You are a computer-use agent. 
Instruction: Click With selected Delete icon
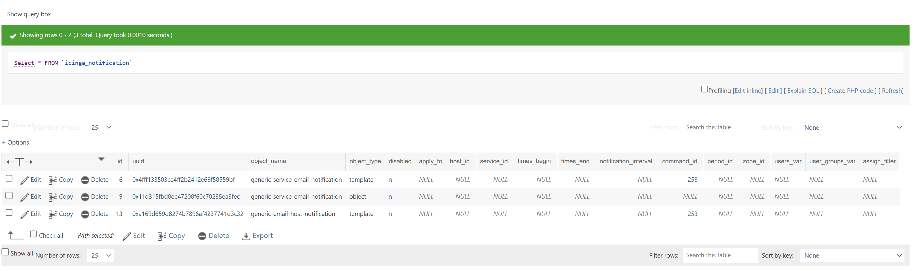(x=202, y=236)
